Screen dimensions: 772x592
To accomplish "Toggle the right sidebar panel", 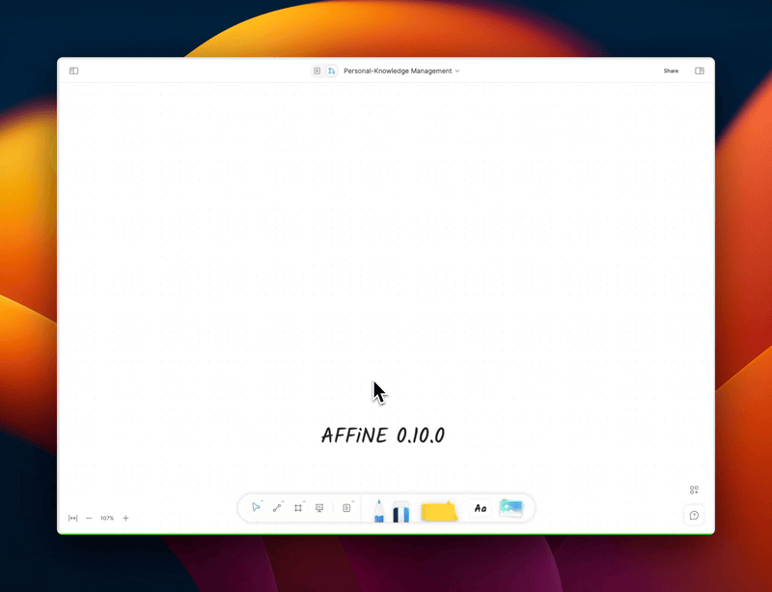I will (699, 70).
